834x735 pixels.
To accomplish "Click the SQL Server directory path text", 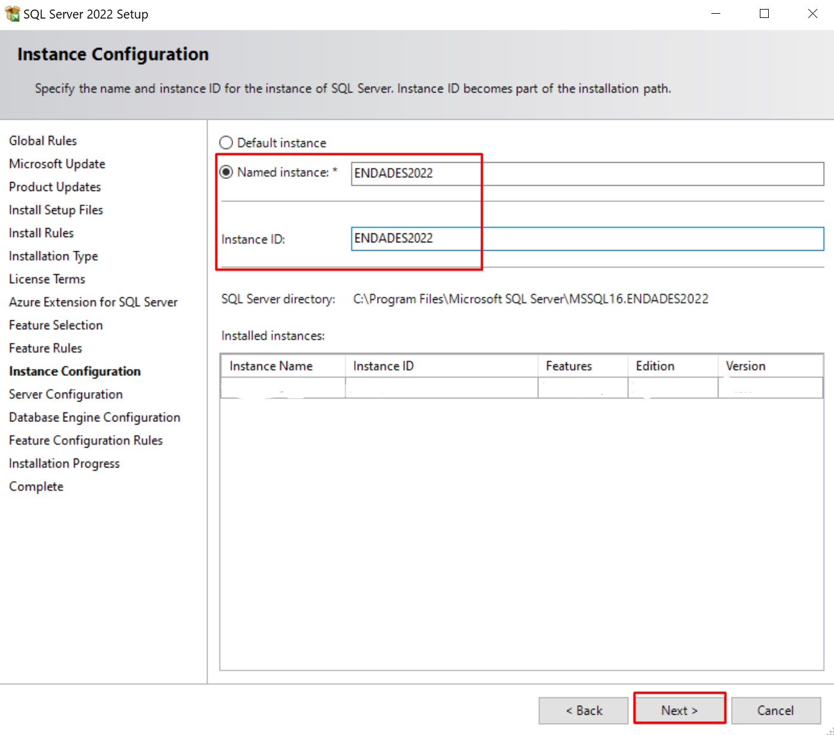I will pyautogui.click(x=531, y=299).
